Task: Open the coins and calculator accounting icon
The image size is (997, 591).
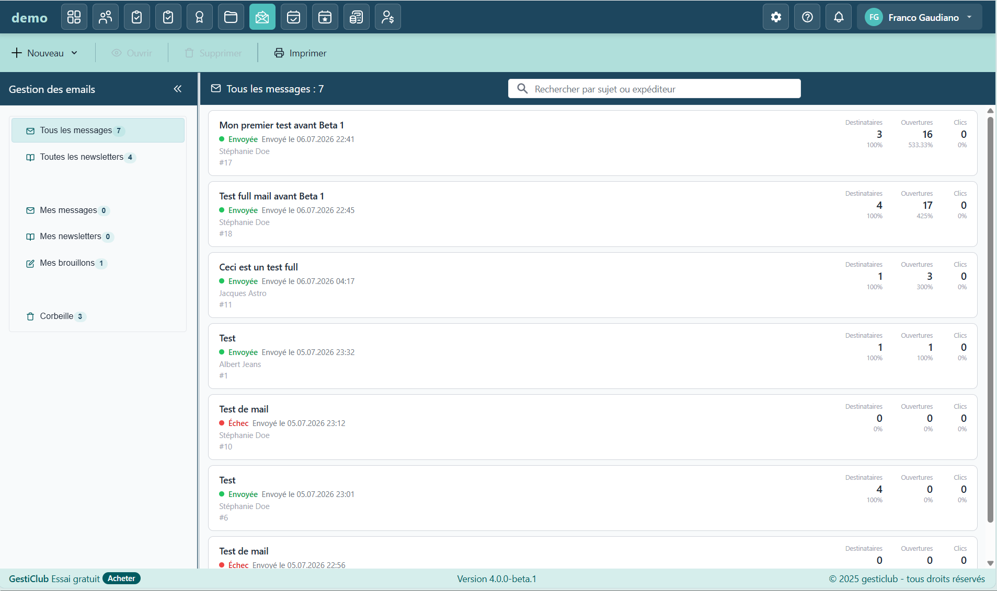Action: 357,17
